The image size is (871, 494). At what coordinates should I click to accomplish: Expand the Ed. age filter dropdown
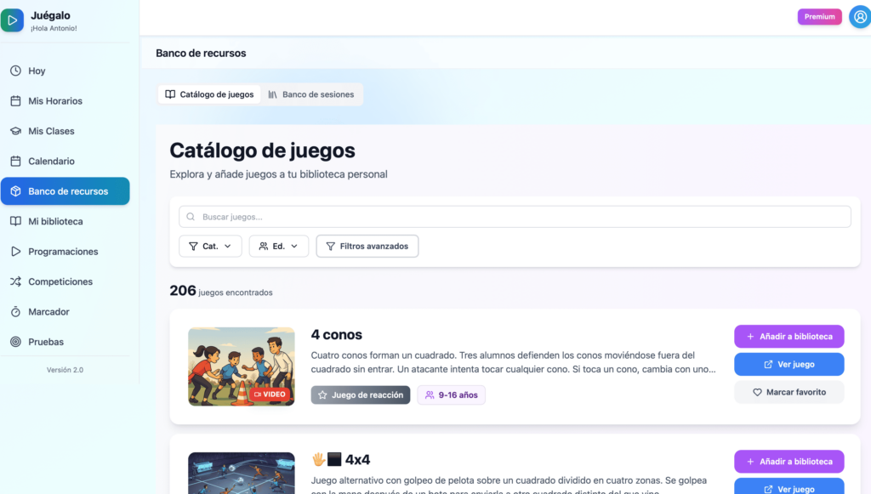[278, 247]
